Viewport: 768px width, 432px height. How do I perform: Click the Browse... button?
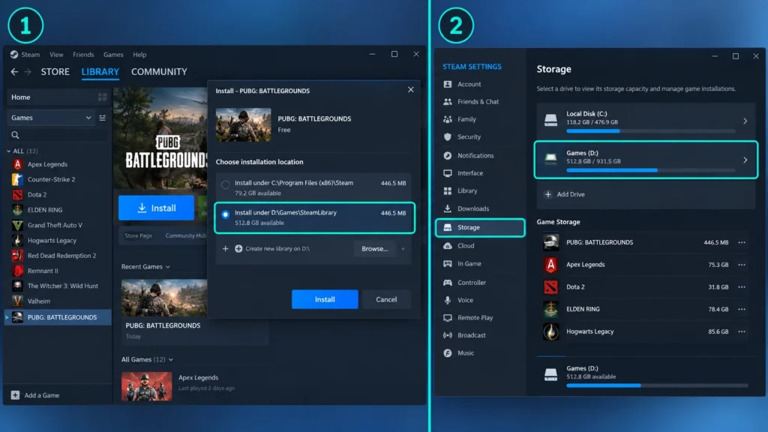[375, 248]
